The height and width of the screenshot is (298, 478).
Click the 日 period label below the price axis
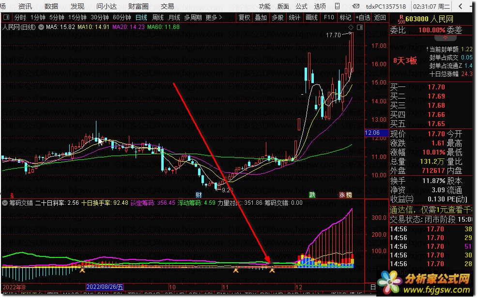(x=372, y=287)
